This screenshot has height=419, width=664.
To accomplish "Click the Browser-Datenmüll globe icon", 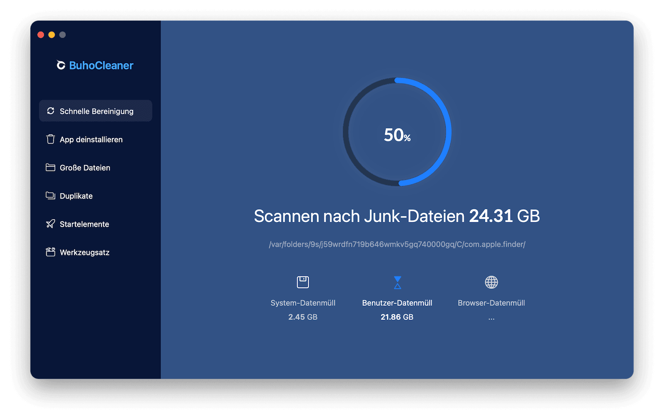I will [x=491, y=283].
